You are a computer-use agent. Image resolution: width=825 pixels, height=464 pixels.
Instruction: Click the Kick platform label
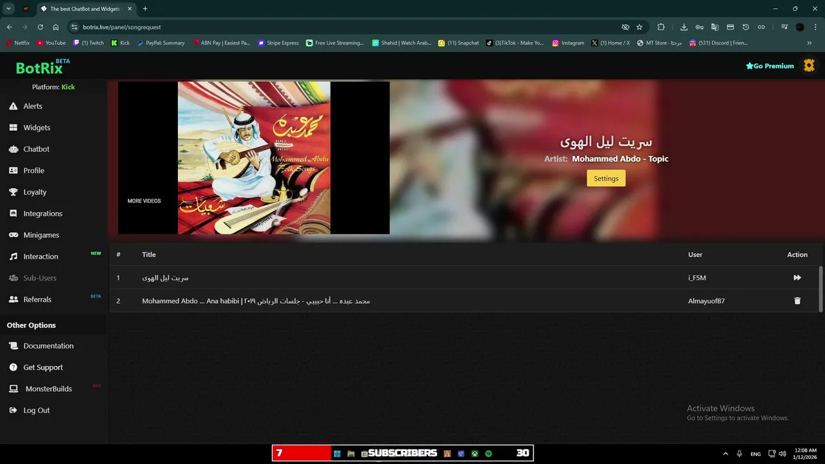point(68,87)
